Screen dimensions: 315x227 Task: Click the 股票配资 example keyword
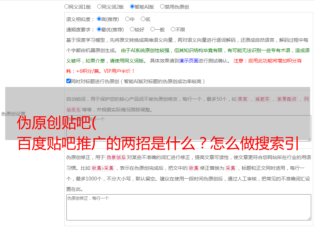(287, 99)
